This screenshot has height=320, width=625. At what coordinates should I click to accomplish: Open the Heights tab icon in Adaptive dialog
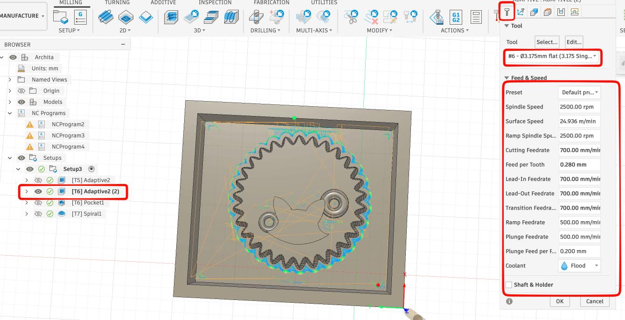point(534,12)
